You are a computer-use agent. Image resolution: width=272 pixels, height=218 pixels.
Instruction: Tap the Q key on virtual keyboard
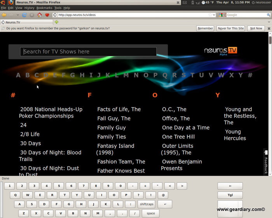15,195
